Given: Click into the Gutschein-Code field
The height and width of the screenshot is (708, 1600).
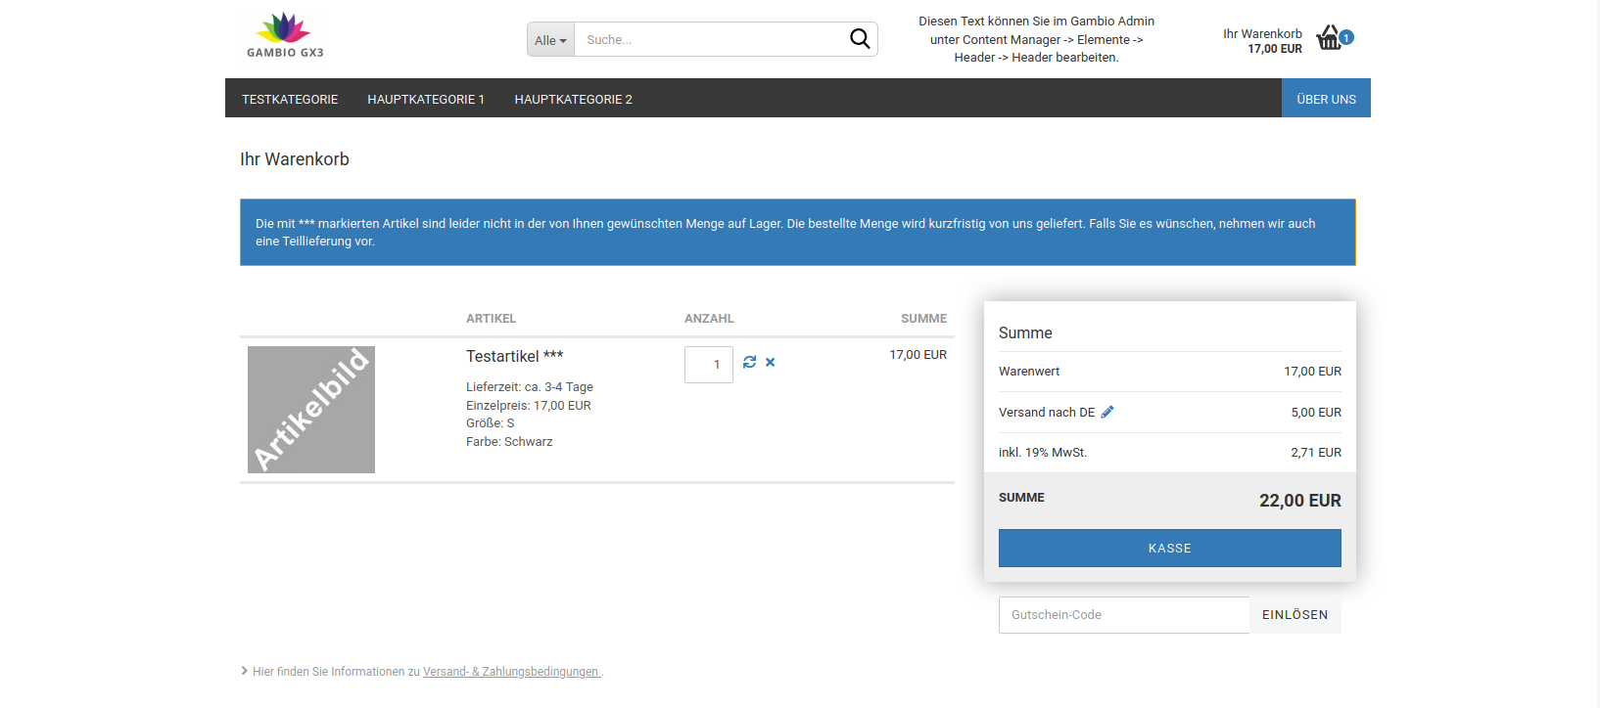Looking at the screenshot, I should (x=1123, y=615).
